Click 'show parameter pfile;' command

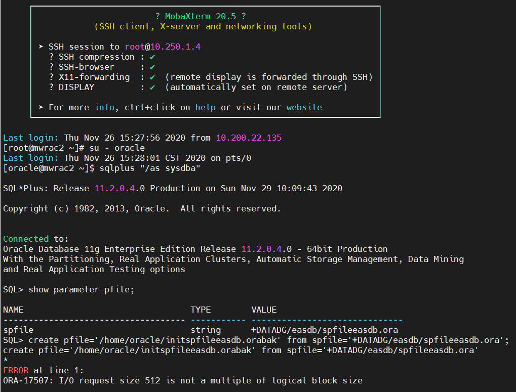(82, 289)
